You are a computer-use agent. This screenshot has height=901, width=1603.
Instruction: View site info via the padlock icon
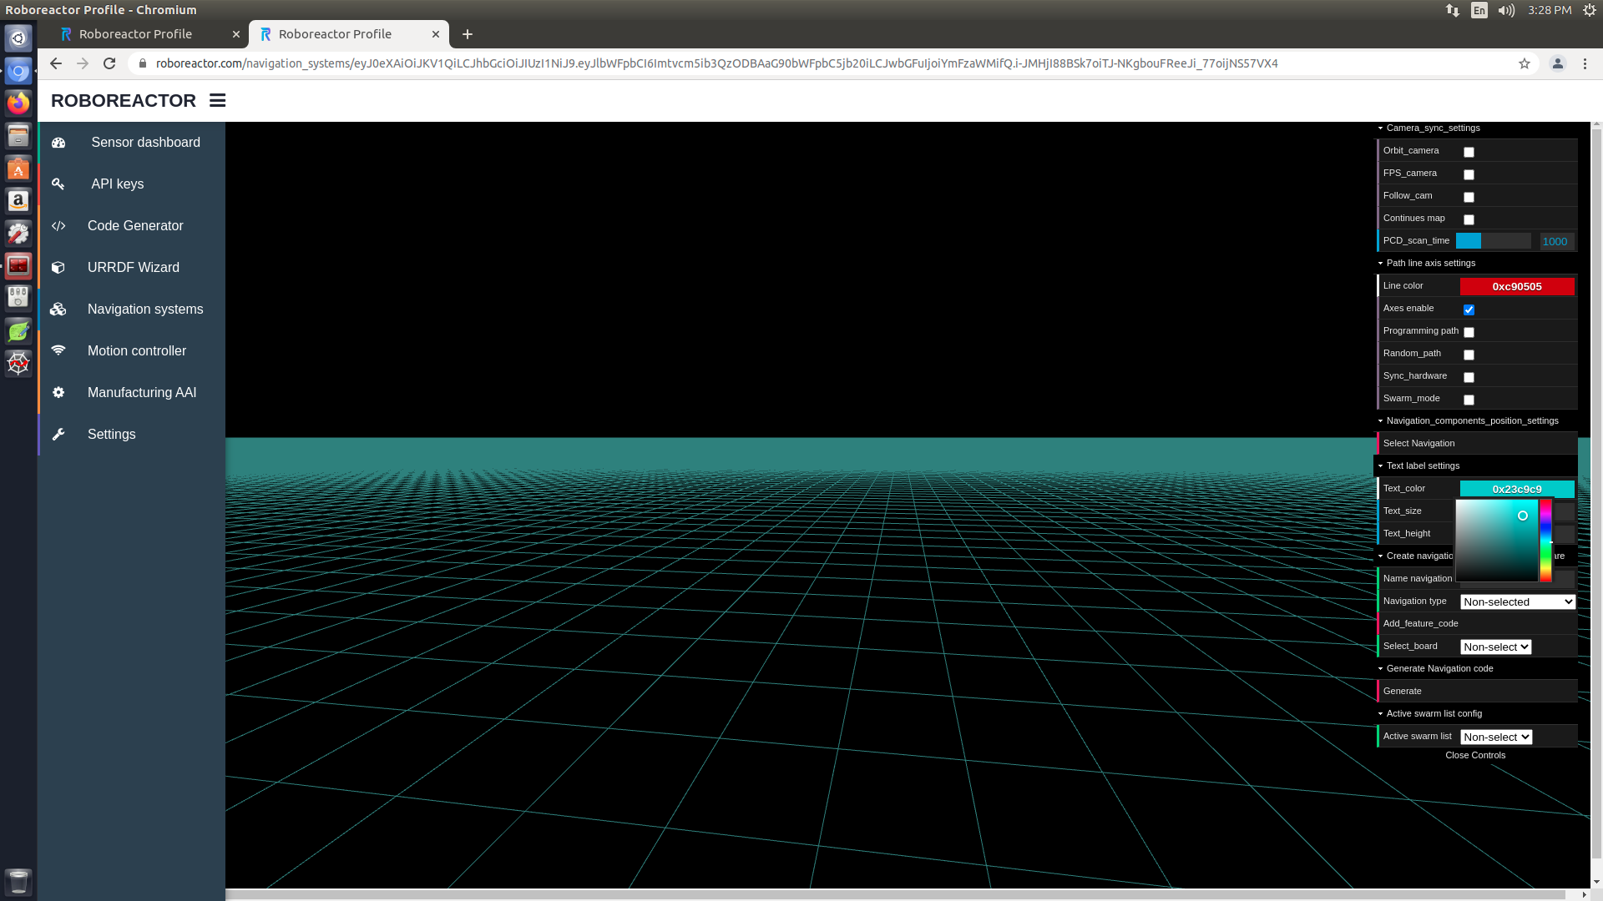click(143, 63)
